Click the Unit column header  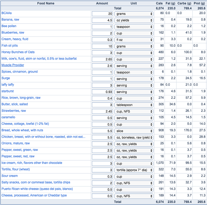134,3
